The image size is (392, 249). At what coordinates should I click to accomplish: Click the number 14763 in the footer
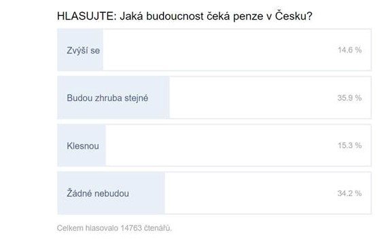[x=131, y=228]
